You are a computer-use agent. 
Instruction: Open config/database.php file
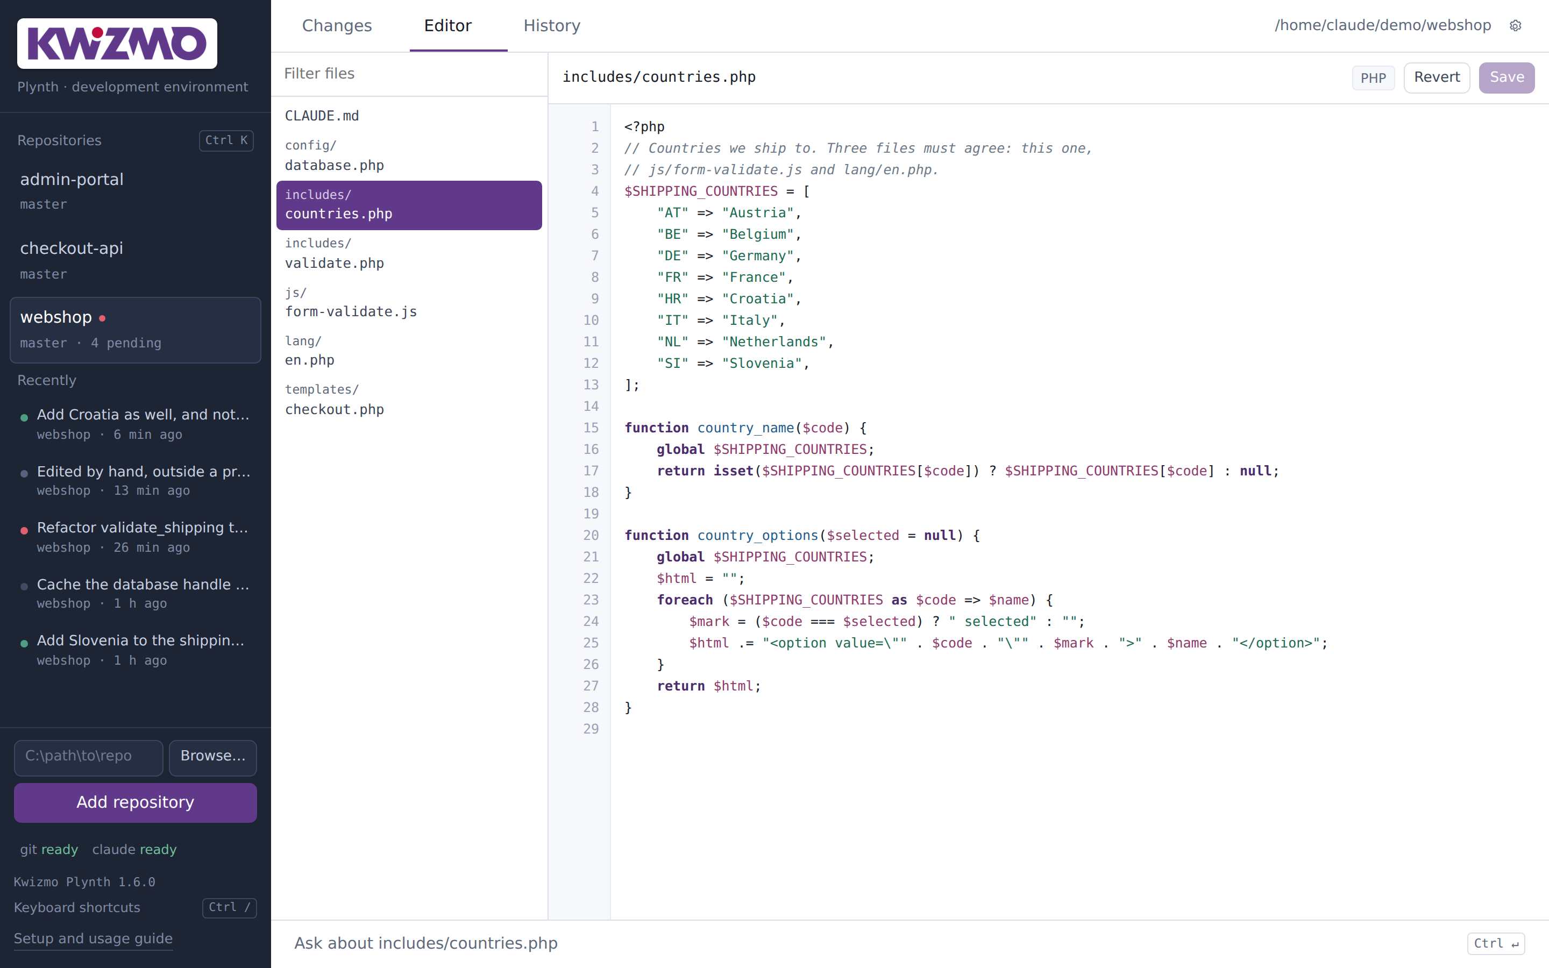(409, 155)
